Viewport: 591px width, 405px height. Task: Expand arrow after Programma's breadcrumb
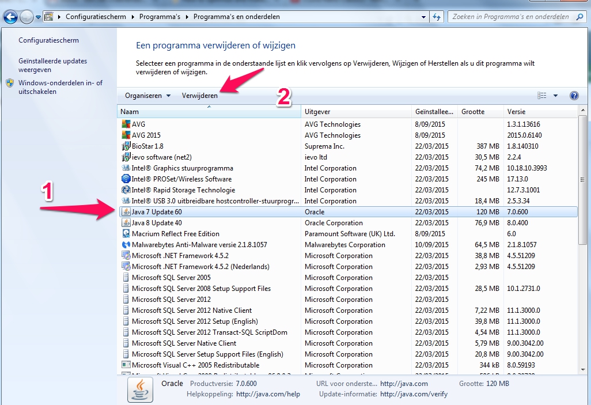(x=187, y=17)
